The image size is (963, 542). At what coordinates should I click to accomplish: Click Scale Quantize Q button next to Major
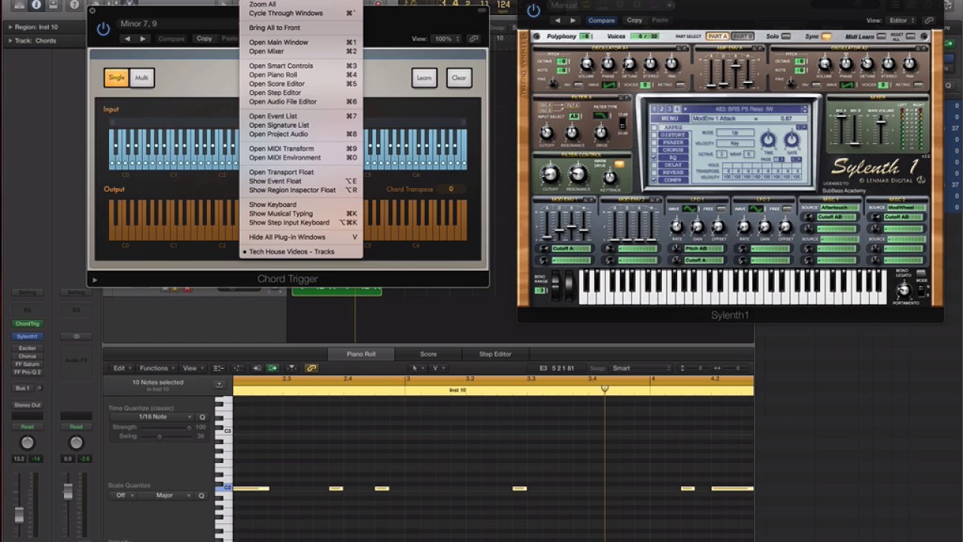[x=201, y=495]
